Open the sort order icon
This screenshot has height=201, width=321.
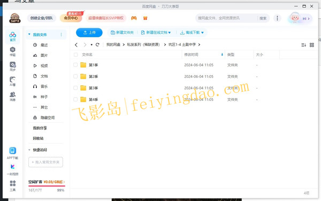[x=303, y=45]
